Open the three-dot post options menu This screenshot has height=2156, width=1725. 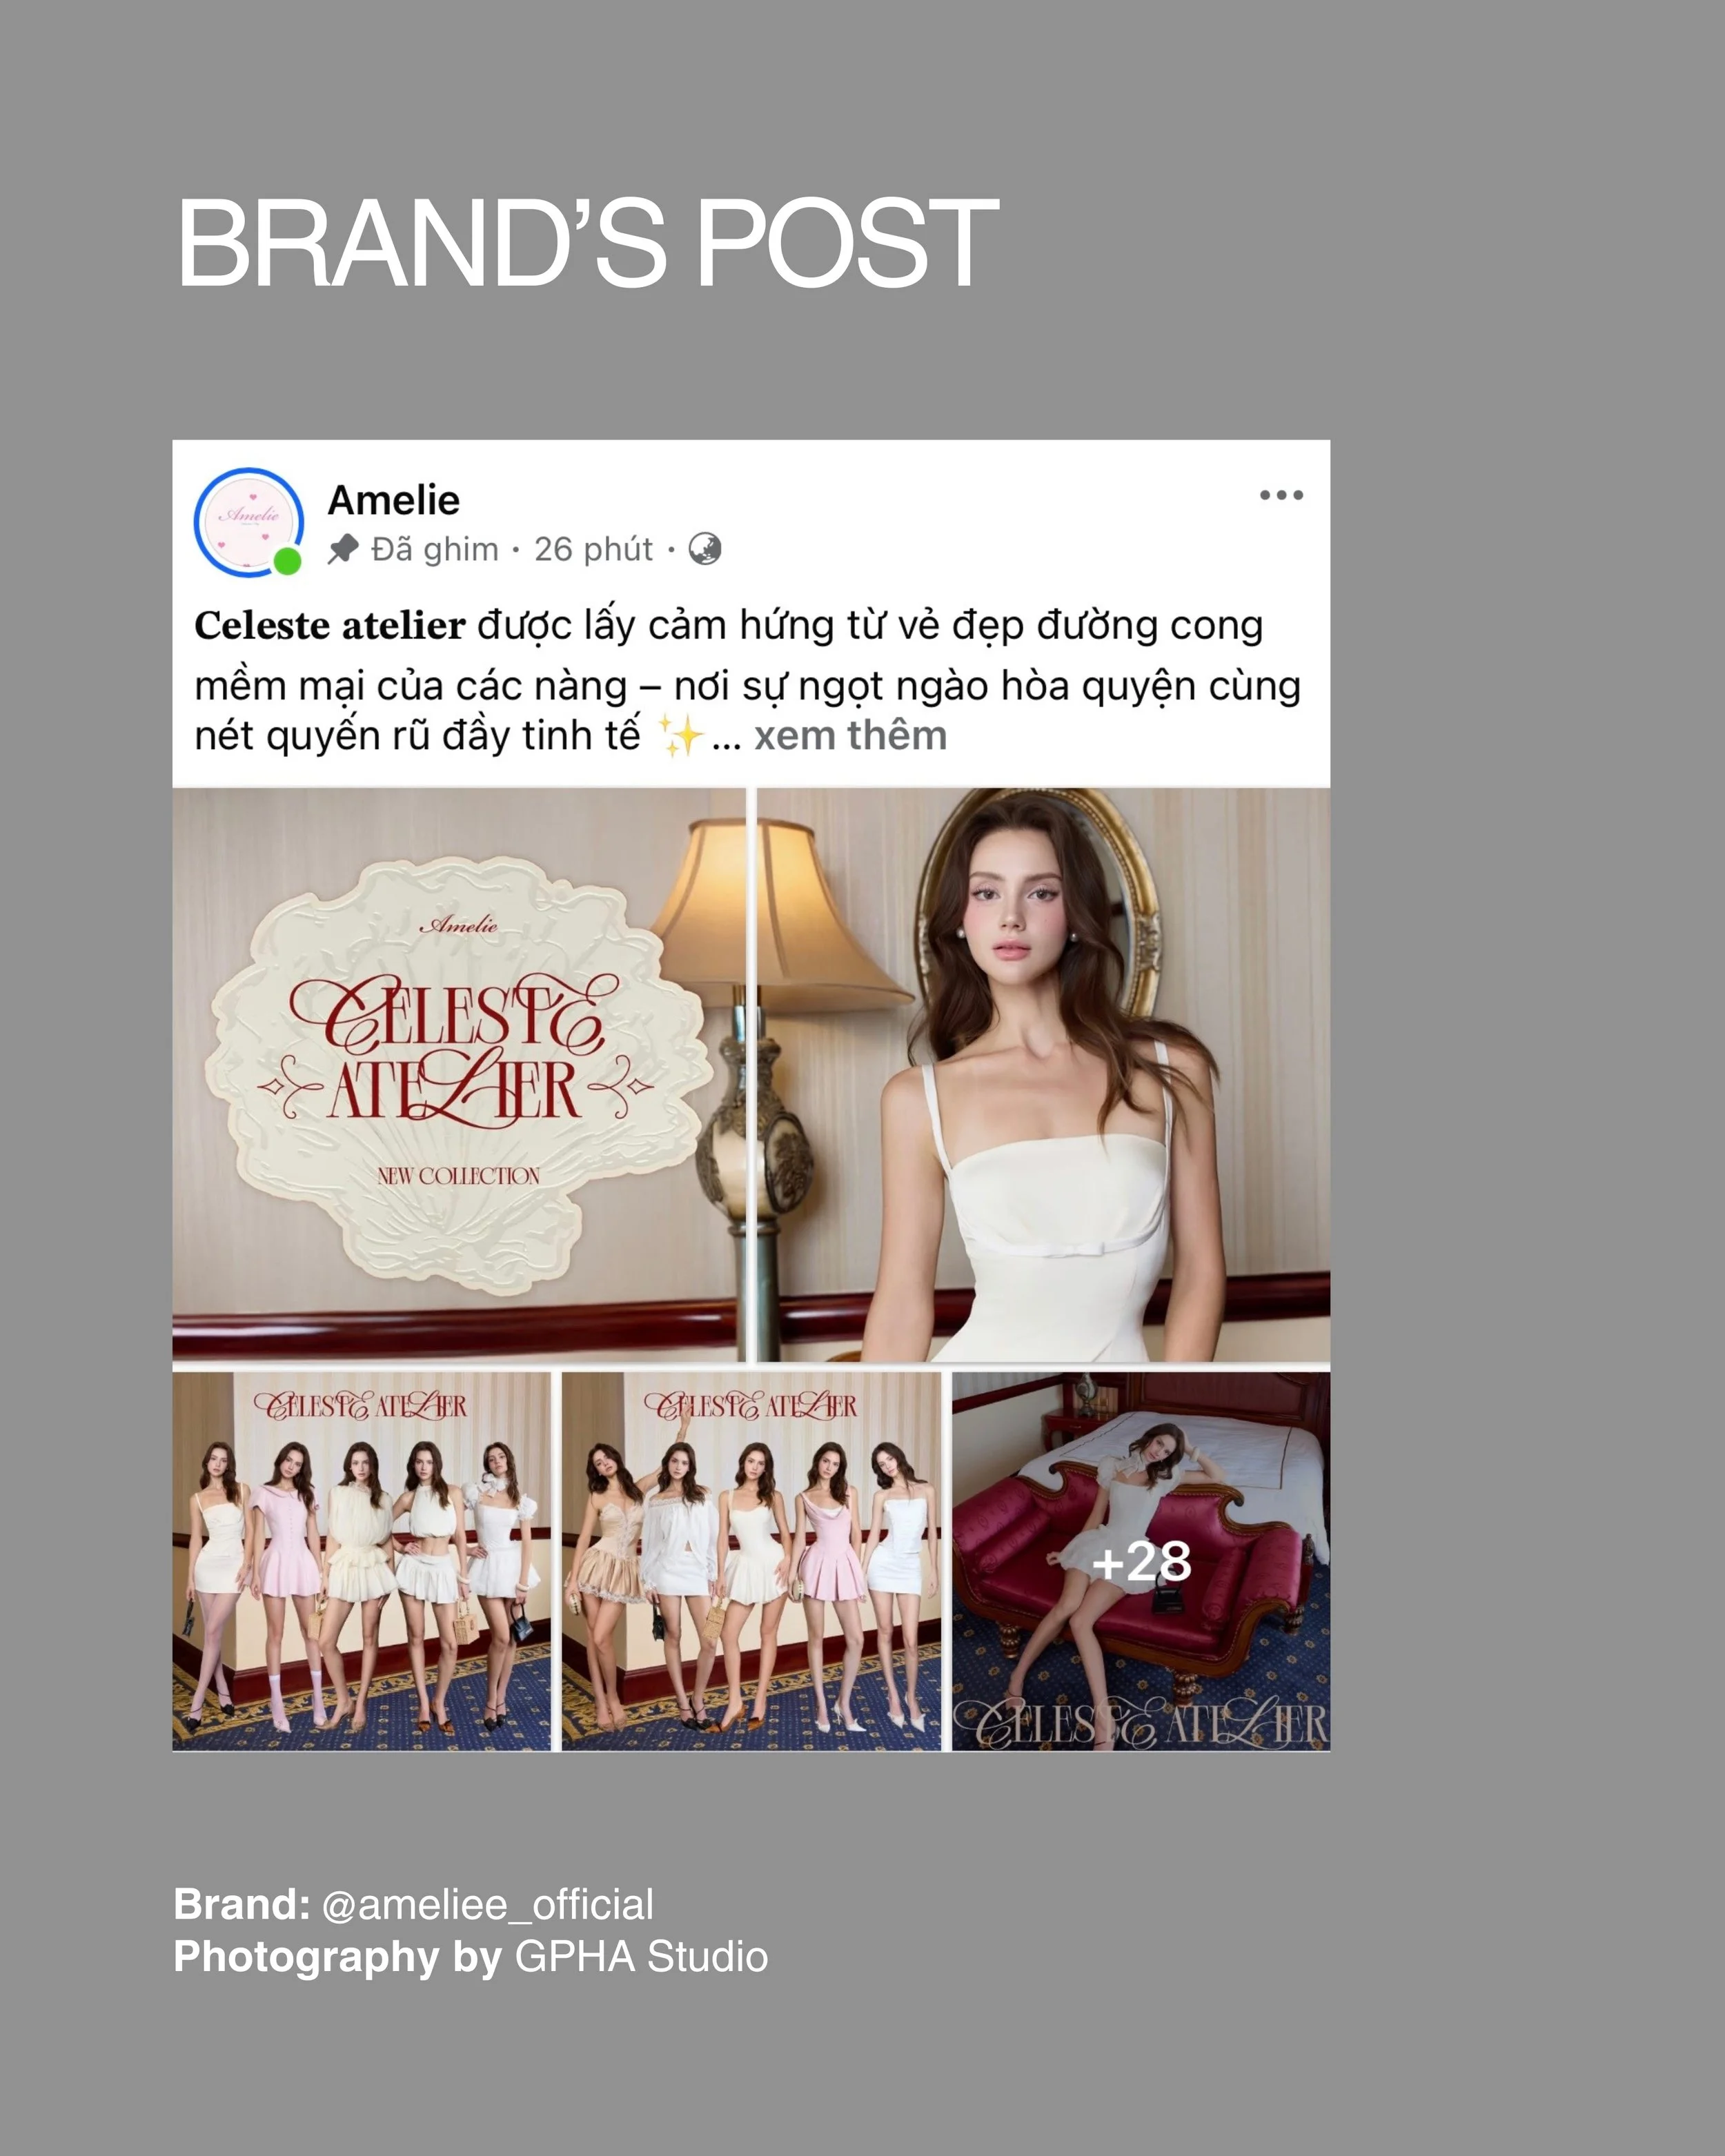1281,495
